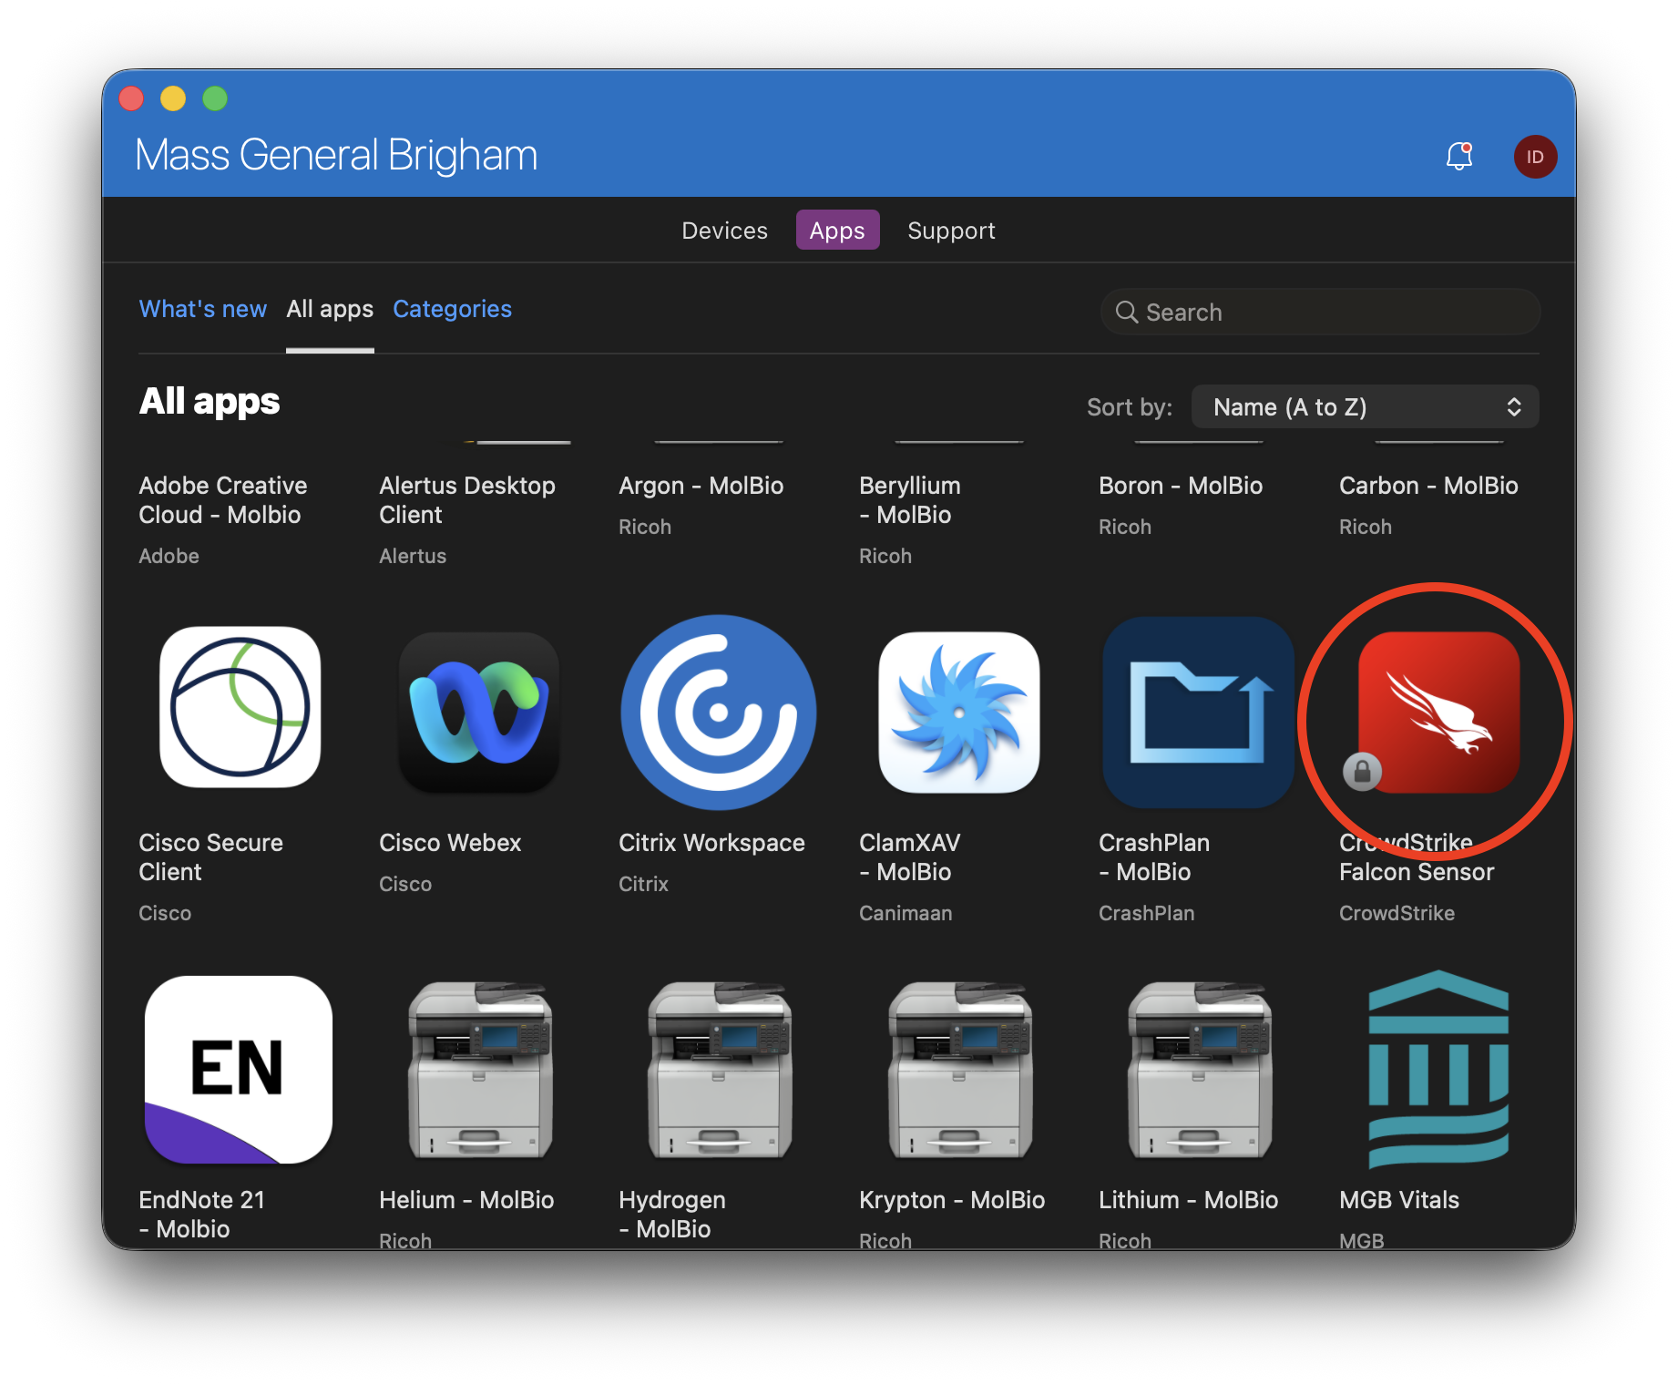The image size is (1678, 1385).
Task: Open the EndNote 21 app icon
Action: coord(239,1070)
